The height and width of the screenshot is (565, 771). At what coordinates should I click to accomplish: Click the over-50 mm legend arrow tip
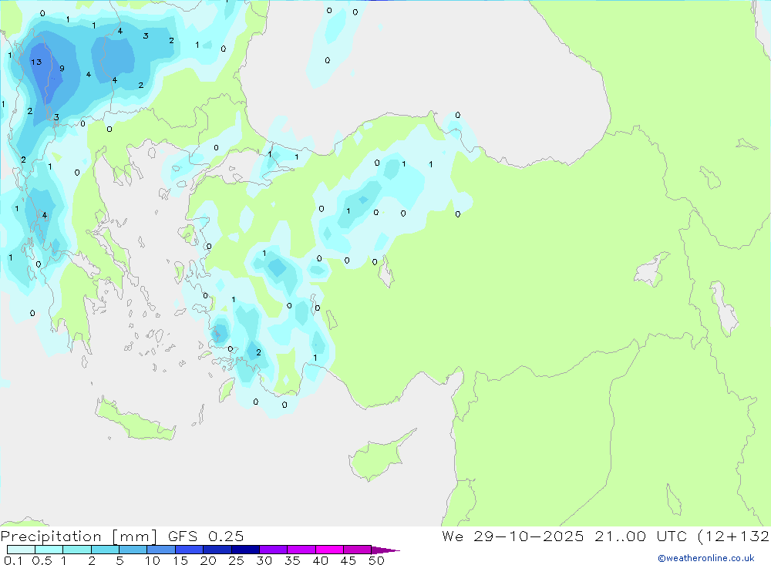tap(385, 550)
